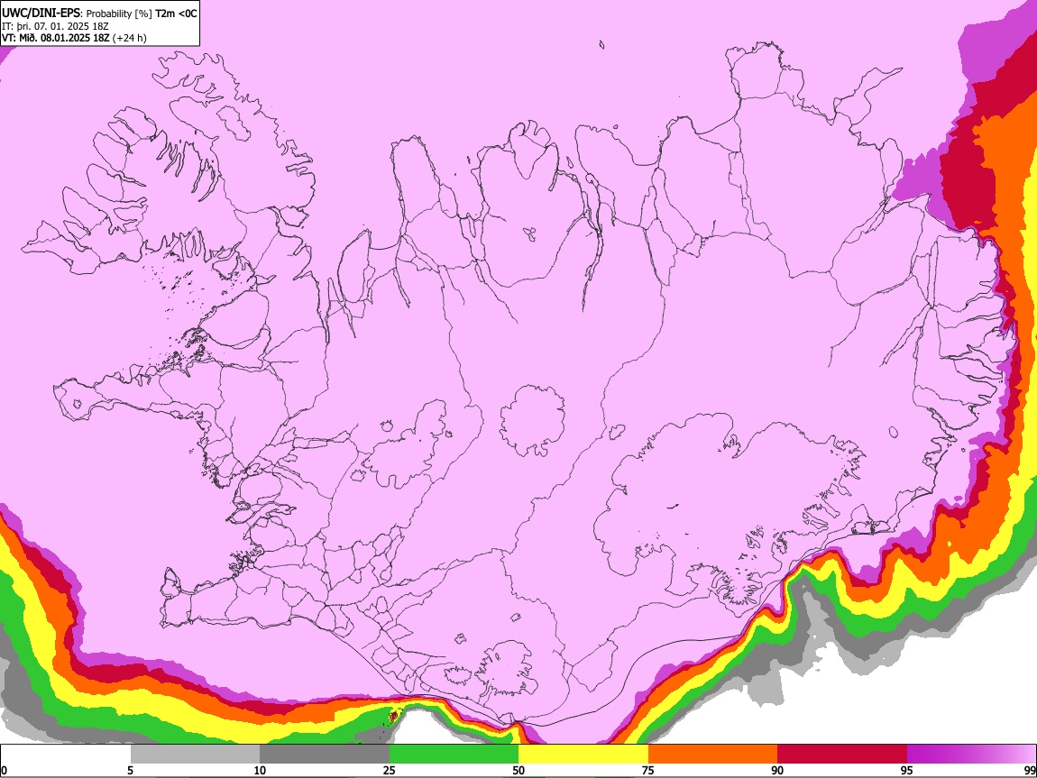Viewport: 1037px width, 778px height.
Task: Click the legend label 10
Action: [260, 771]
